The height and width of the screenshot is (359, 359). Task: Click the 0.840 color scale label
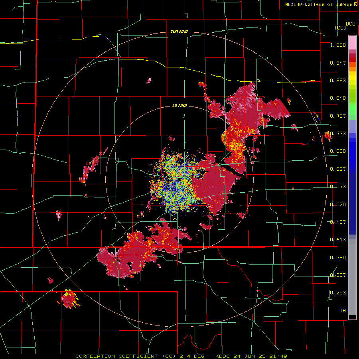pos(338,98)
